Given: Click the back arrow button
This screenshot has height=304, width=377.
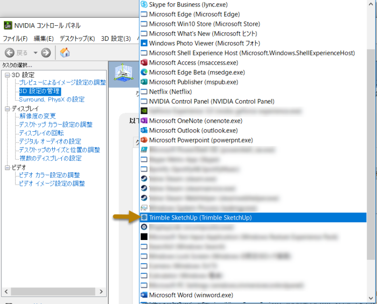Looking at the screenshot, I should point(10,53).
